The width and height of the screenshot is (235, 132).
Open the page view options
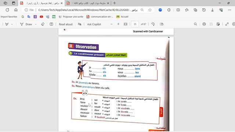pyautogui.click(x=162, y=24)
